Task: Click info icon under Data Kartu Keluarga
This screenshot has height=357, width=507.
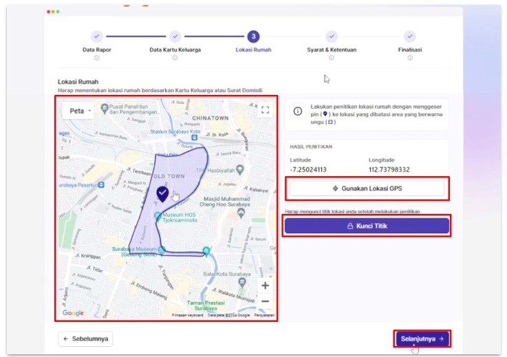Action: point(175,58)
